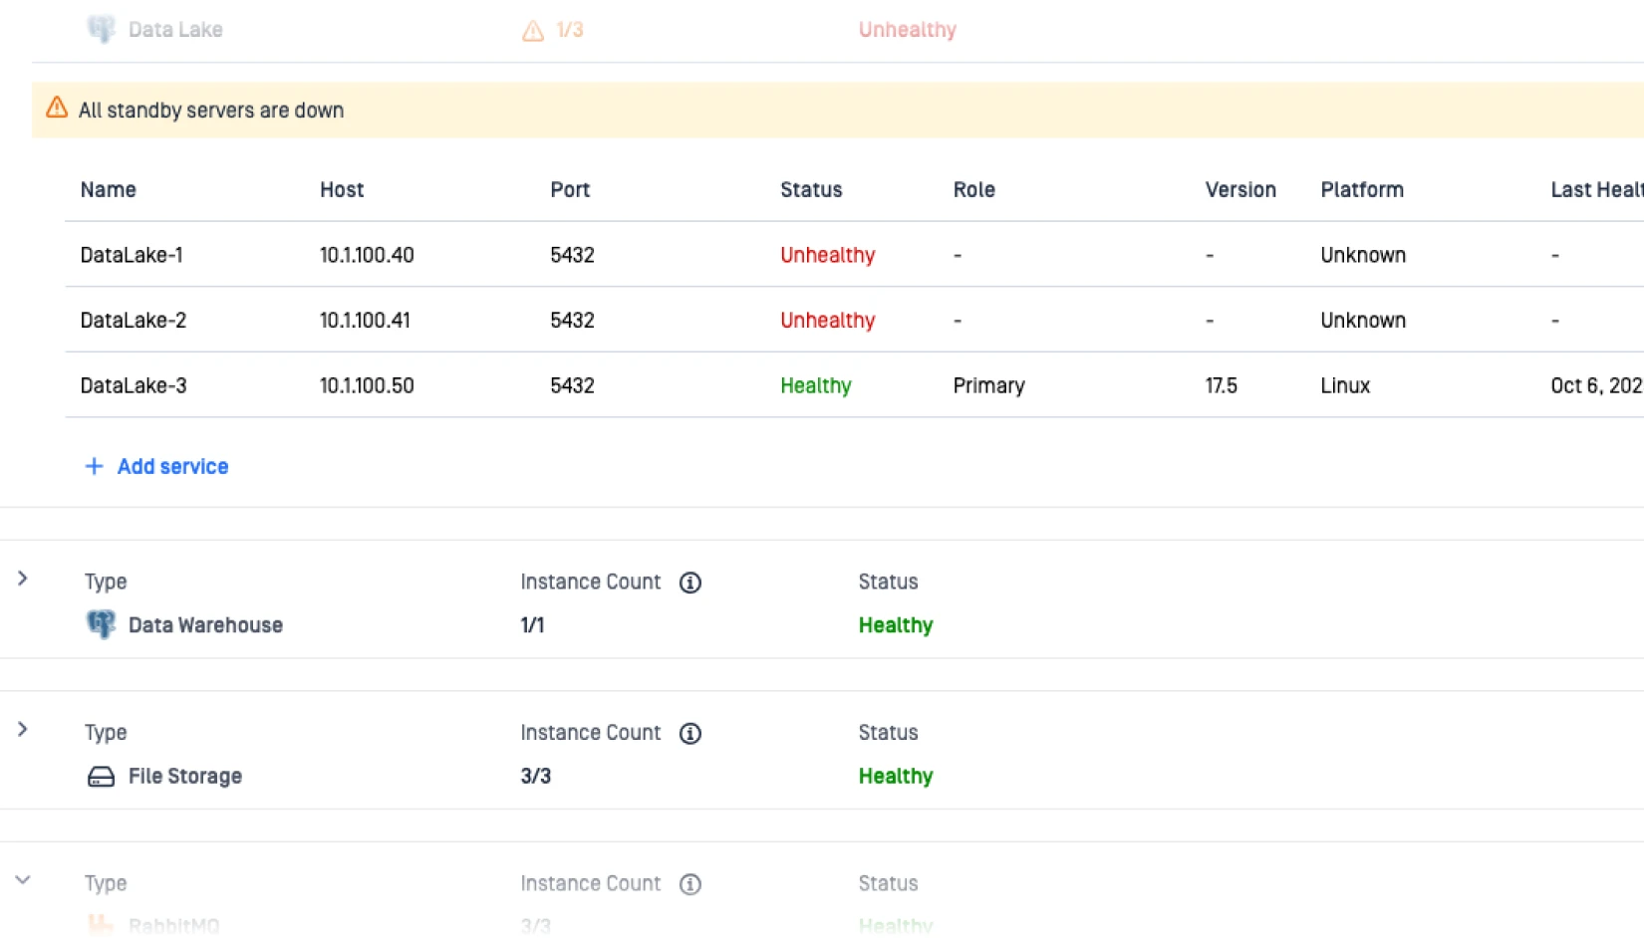The width and height of the screenshot is (1644, 938).
Task: Click the alert icon in standby servers banner
Action: (57, 108)
